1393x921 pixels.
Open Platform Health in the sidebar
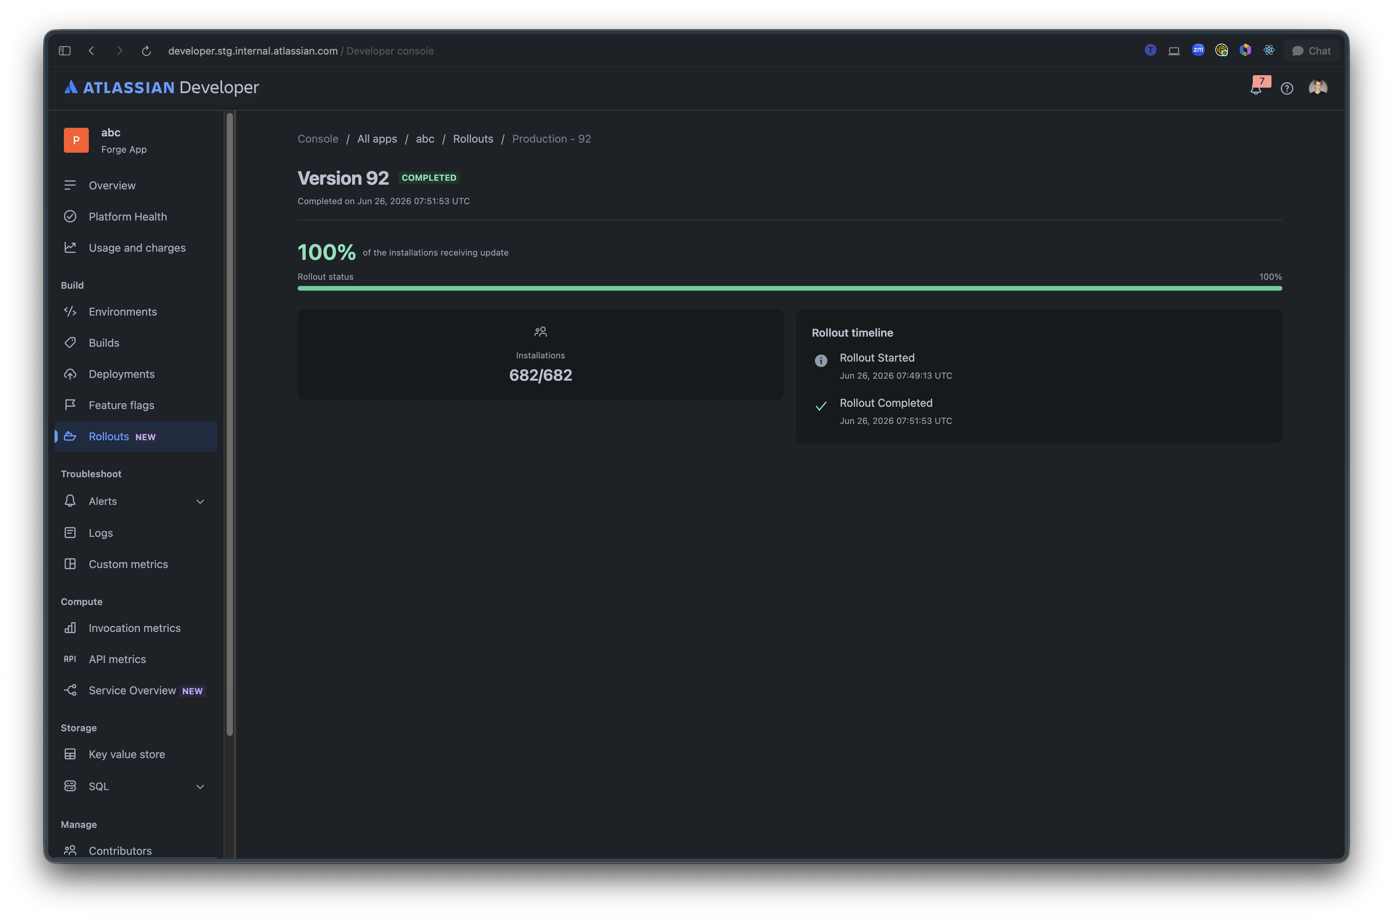click(136, 217)
